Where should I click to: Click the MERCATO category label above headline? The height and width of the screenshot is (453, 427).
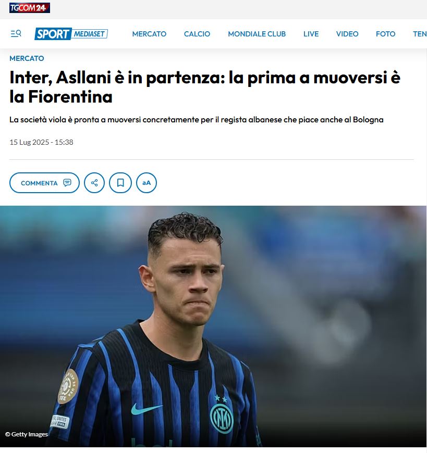coord(27,58)
